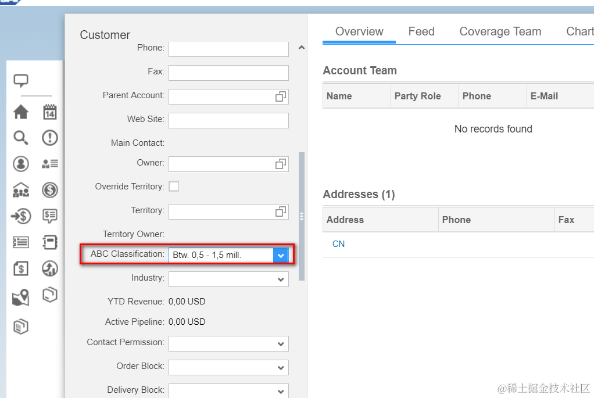Open the chart-arrow Analysis icon
The height and width of the screenshot is (398, 594).
click(x=49, y=268)
